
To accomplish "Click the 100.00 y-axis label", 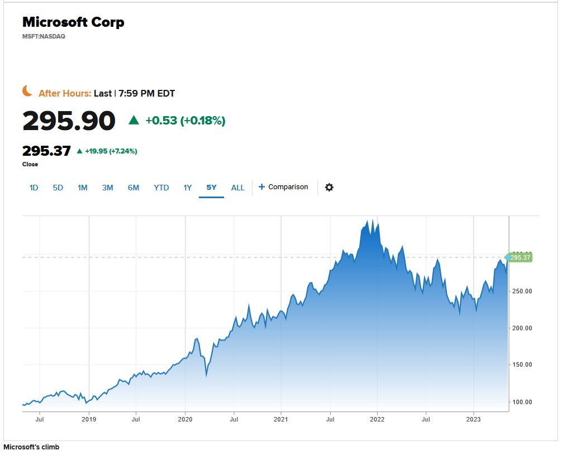I will [522, 402].
